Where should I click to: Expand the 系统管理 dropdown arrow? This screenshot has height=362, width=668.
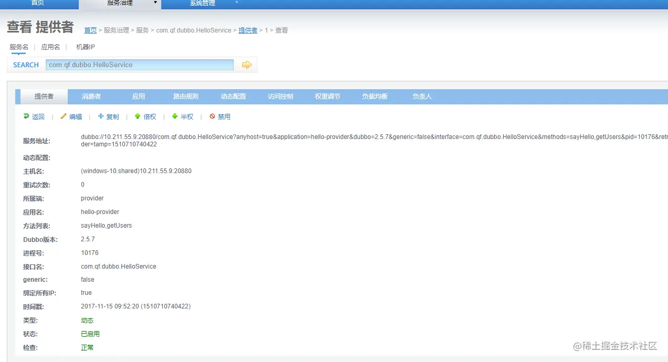pyautogui.click(x=237, y=3)
